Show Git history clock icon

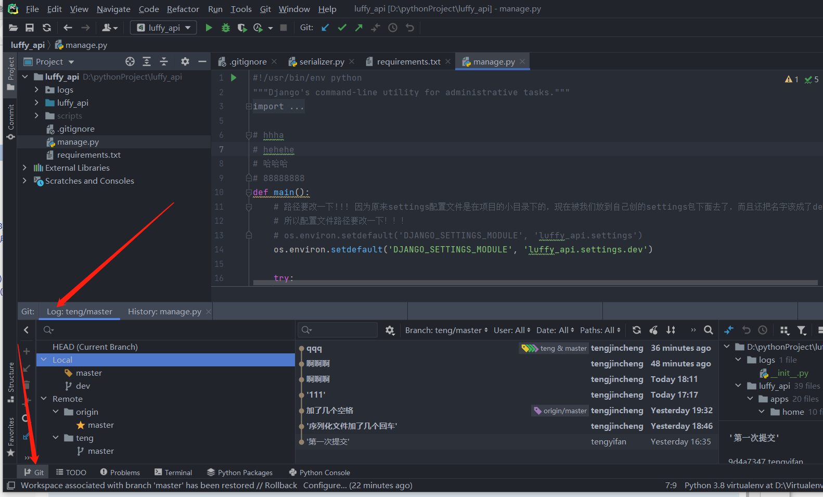(x=393, y=28)
